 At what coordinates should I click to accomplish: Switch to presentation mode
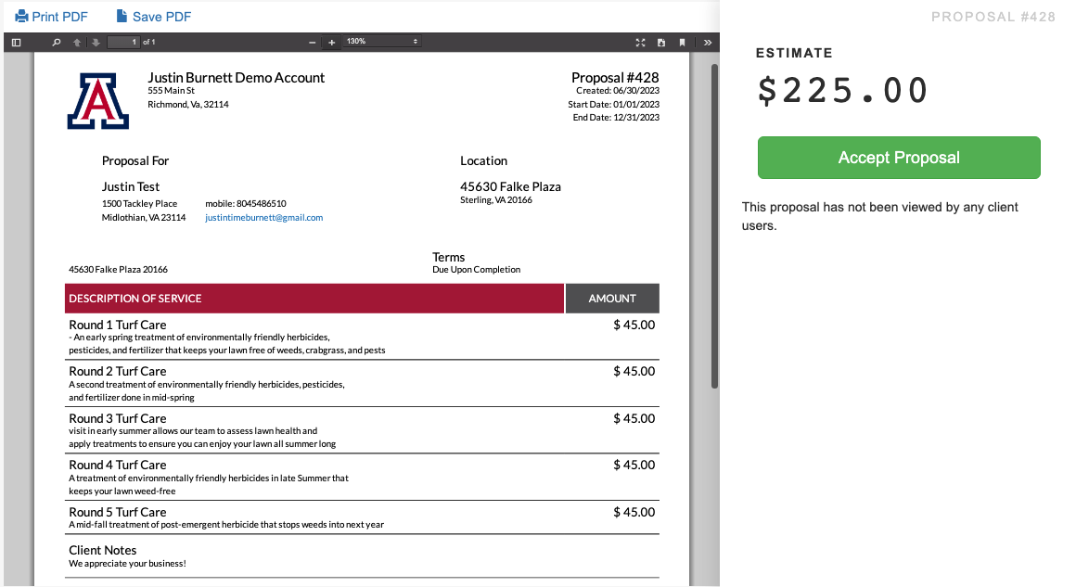click(x=640, y=42)
